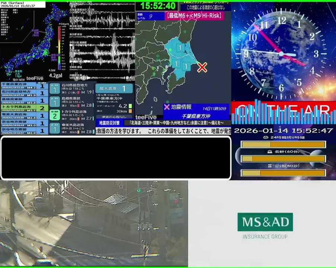Select the 千葉県東方沖 M4.2 history row
The height and width of the screenshot is (268, 336).
(24, 86)
